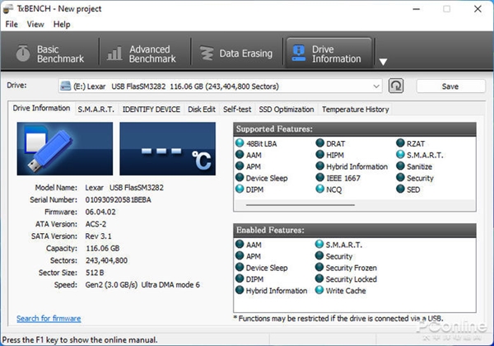
Task: Open the Drive selection dropdown
Action: click(221, 86)
